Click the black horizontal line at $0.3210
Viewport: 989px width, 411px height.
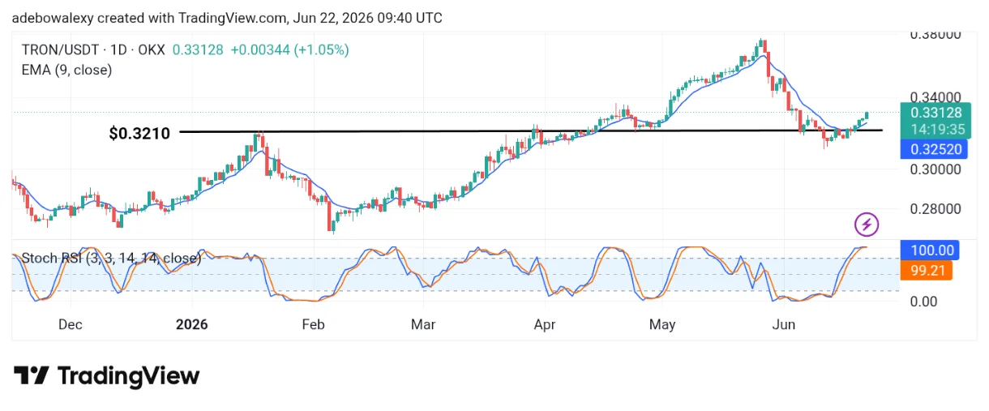tap(531, 131)
